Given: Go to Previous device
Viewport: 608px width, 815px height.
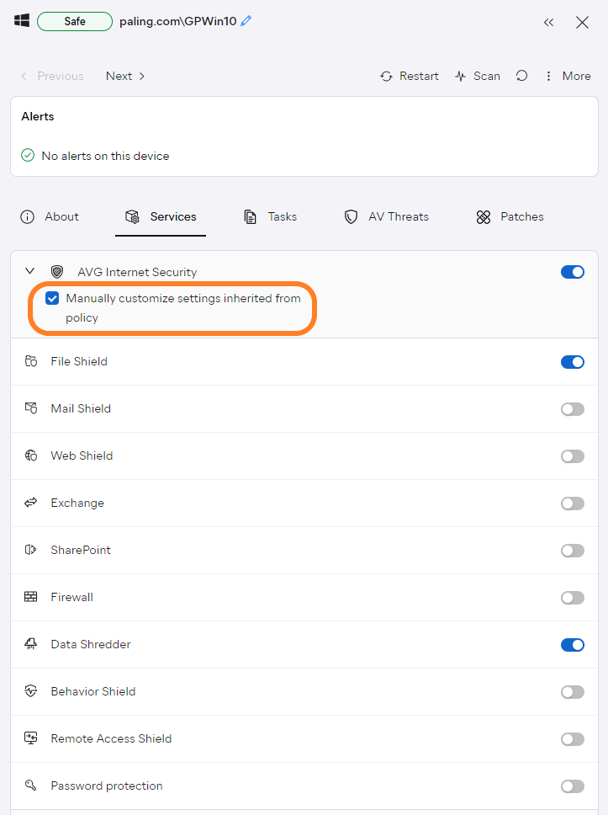Looking at the screenshot, I should click(x=52, y=76).
